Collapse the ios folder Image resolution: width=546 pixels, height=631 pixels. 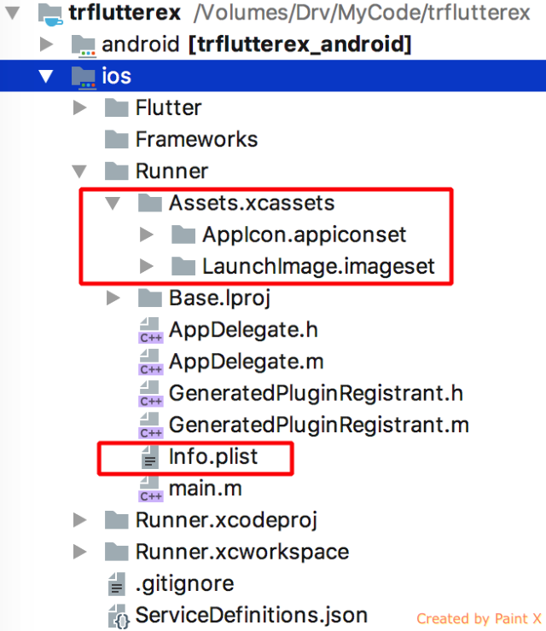pyautogui.click(x=46, y=76)
